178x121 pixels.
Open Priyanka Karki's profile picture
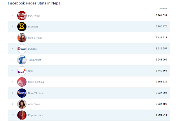[x=22, y=115]
